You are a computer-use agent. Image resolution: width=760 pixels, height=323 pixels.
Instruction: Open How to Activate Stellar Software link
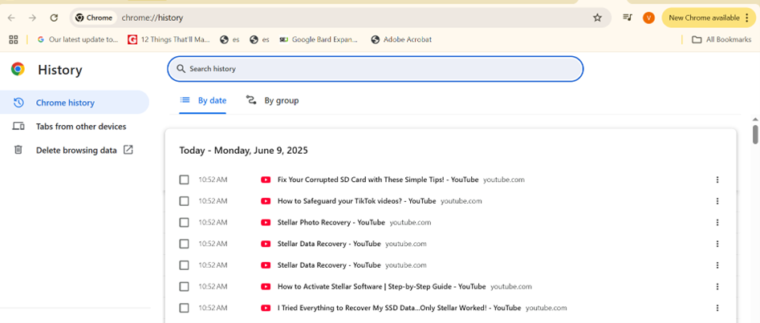click(x=381, y=286)
